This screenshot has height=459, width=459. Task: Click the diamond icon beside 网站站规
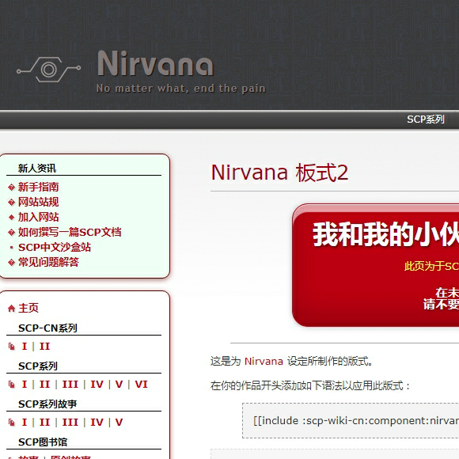tap(11, 203)
